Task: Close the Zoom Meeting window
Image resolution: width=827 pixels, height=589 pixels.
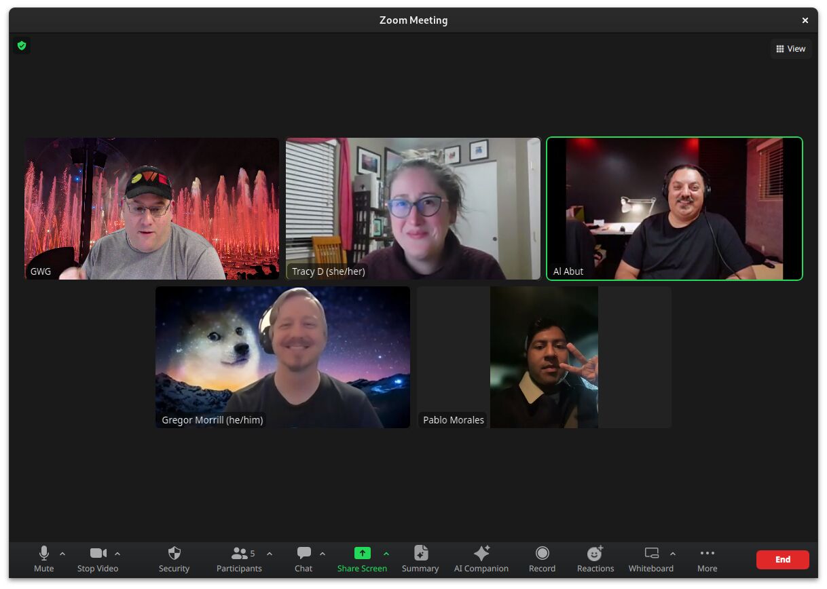Action: click(x=805, y=20)
